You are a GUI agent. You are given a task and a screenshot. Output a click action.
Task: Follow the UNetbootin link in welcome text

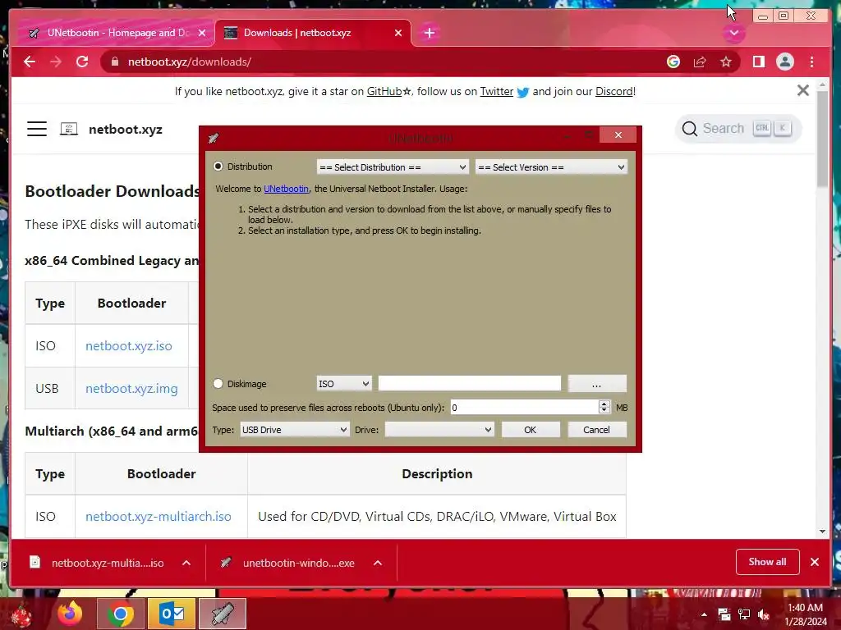point(286,189)
